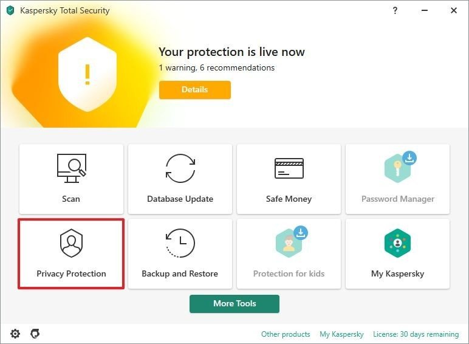Click the warning shield with exclamation mark
This screenshot has width=469, height=344.
(x=87, y=74)
